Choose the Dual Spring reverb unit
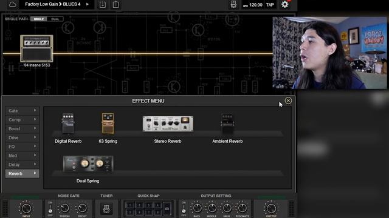This screenshot has width=389, height=218. tap(88, 164)
